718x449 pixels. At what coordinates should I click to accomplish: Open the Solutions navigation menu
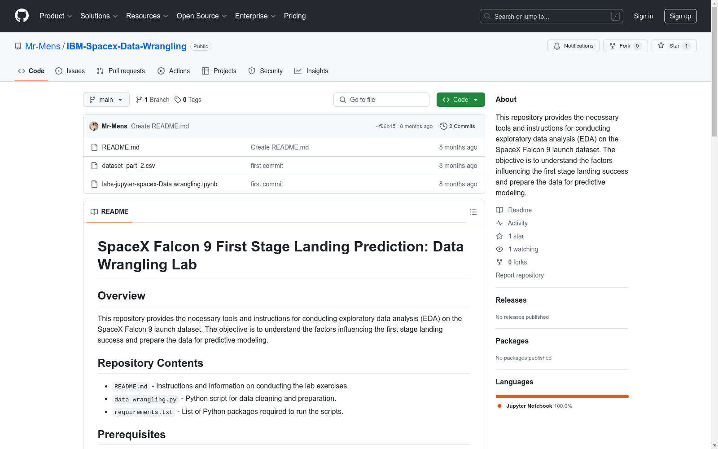coord(99,16)
